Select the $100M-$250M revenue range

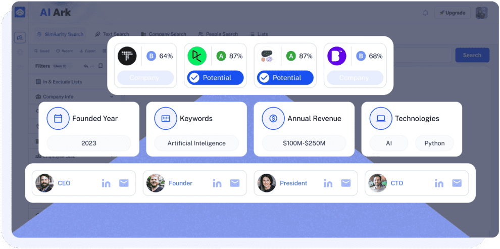point(304,143)
